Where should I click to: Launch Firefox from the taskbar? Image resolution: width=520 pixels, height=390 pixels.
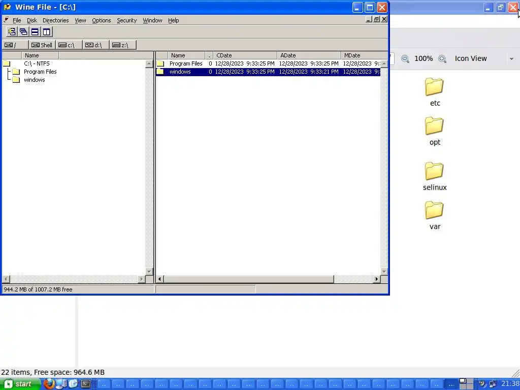tap(49, 384)
